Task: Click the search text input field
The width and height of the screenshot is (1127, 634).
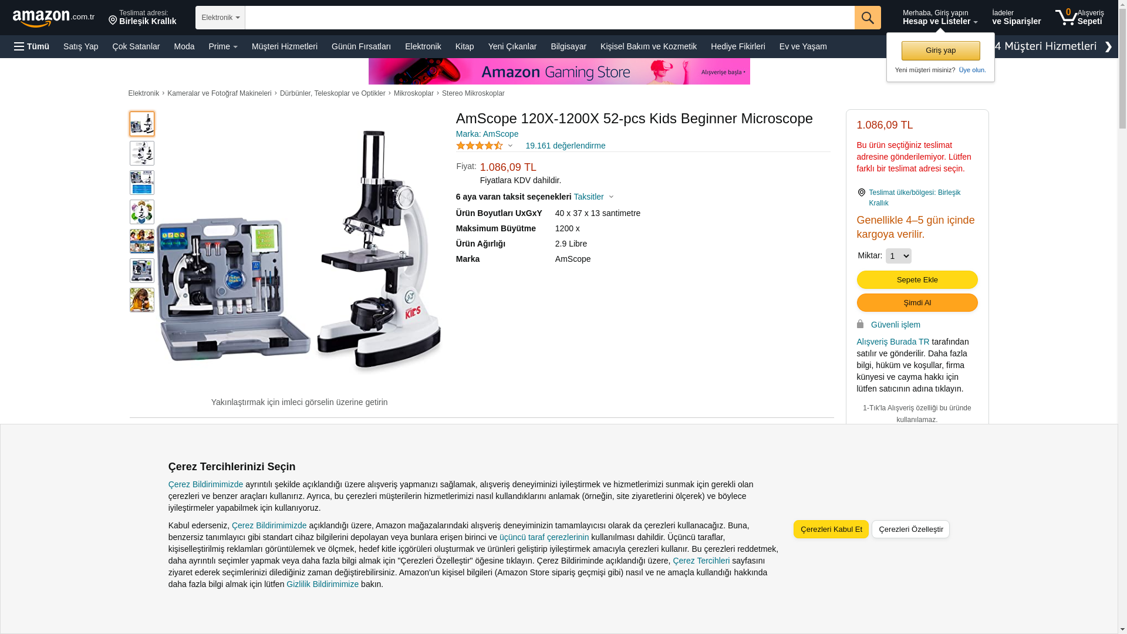Action: 549,18
